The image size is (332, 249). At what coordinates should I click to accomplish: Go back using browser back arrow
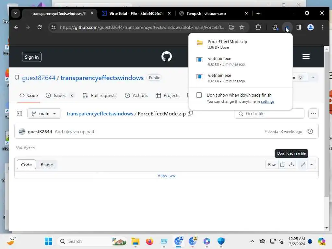pyautogui.click(x=16, y=27)
